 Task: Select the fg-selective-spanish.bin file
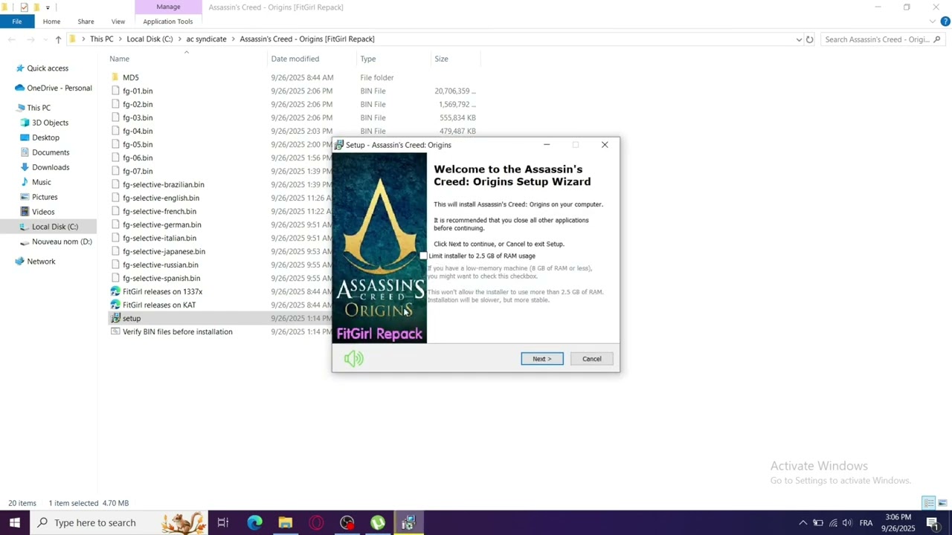pos(161,278)
